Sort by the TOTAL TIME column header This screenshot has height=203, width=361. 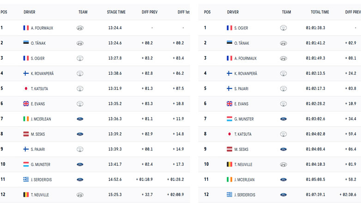[x=319, y=12]
